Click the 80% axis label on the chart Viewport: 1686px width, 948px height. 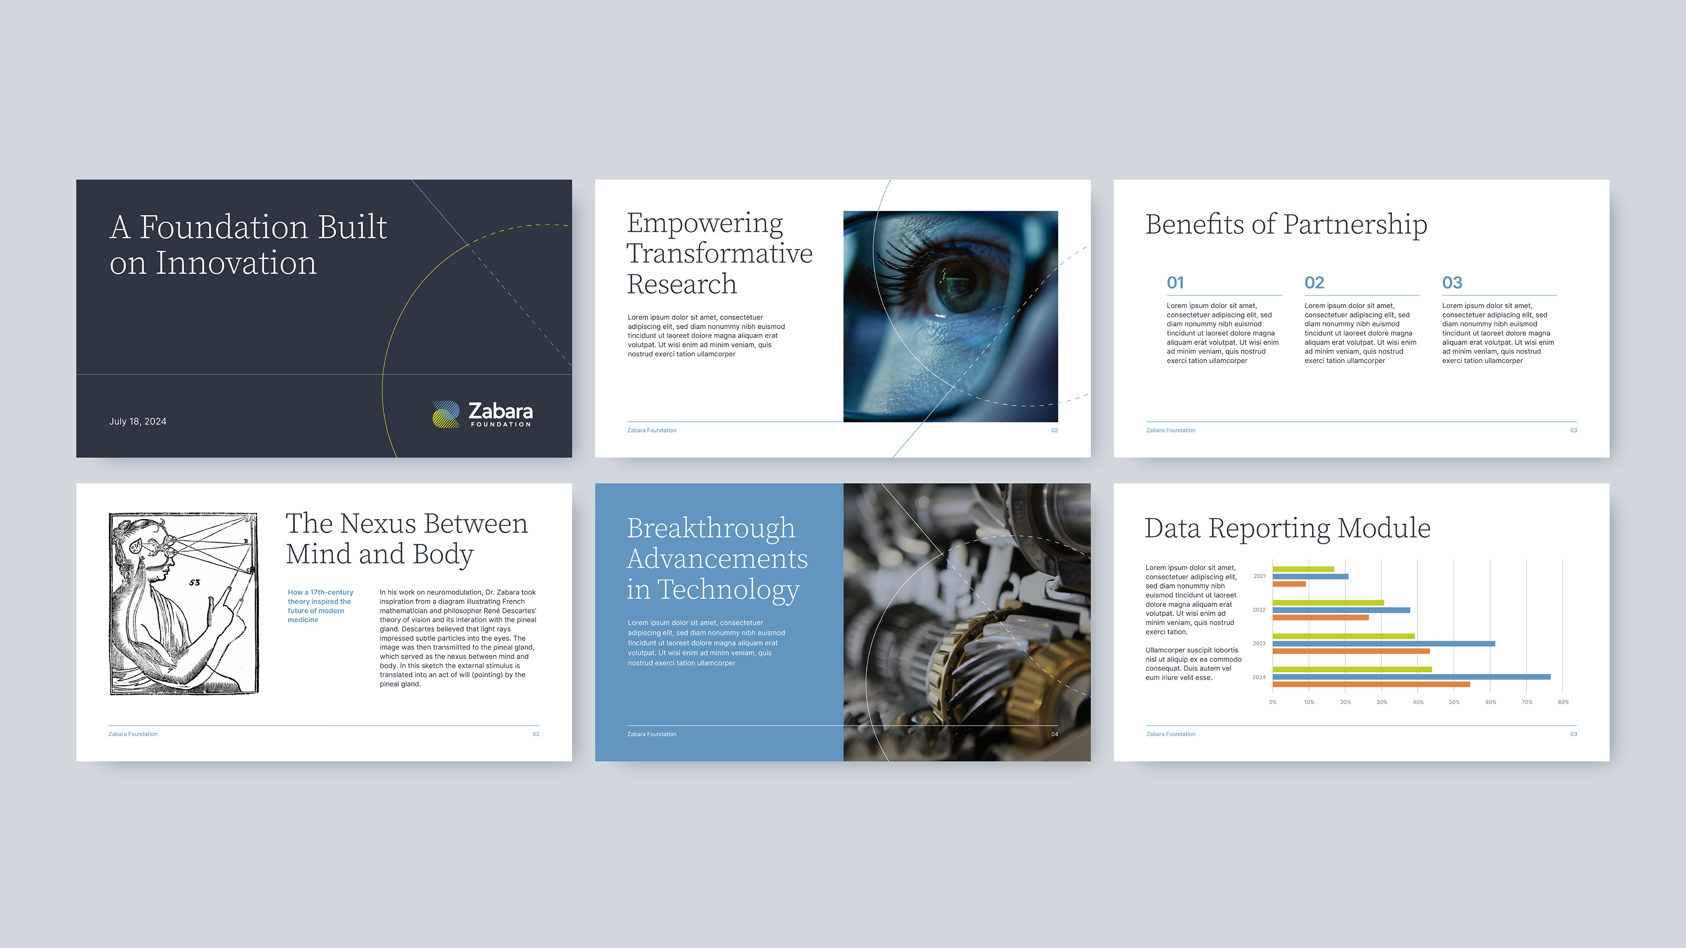1563,702
